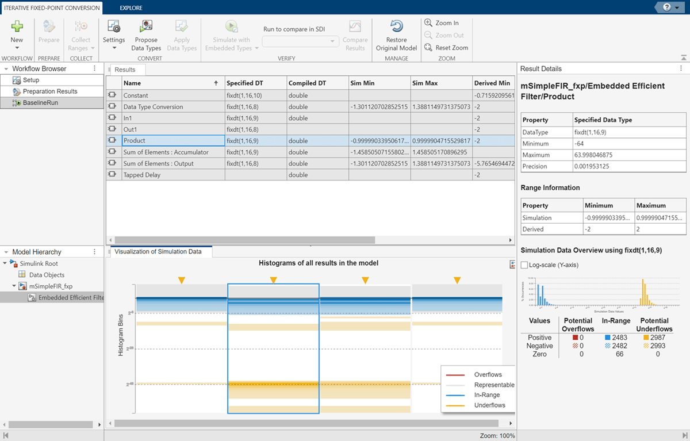
Task: Enable the Log-scale (Y-axis) checkbox
Action: point(524,265)
